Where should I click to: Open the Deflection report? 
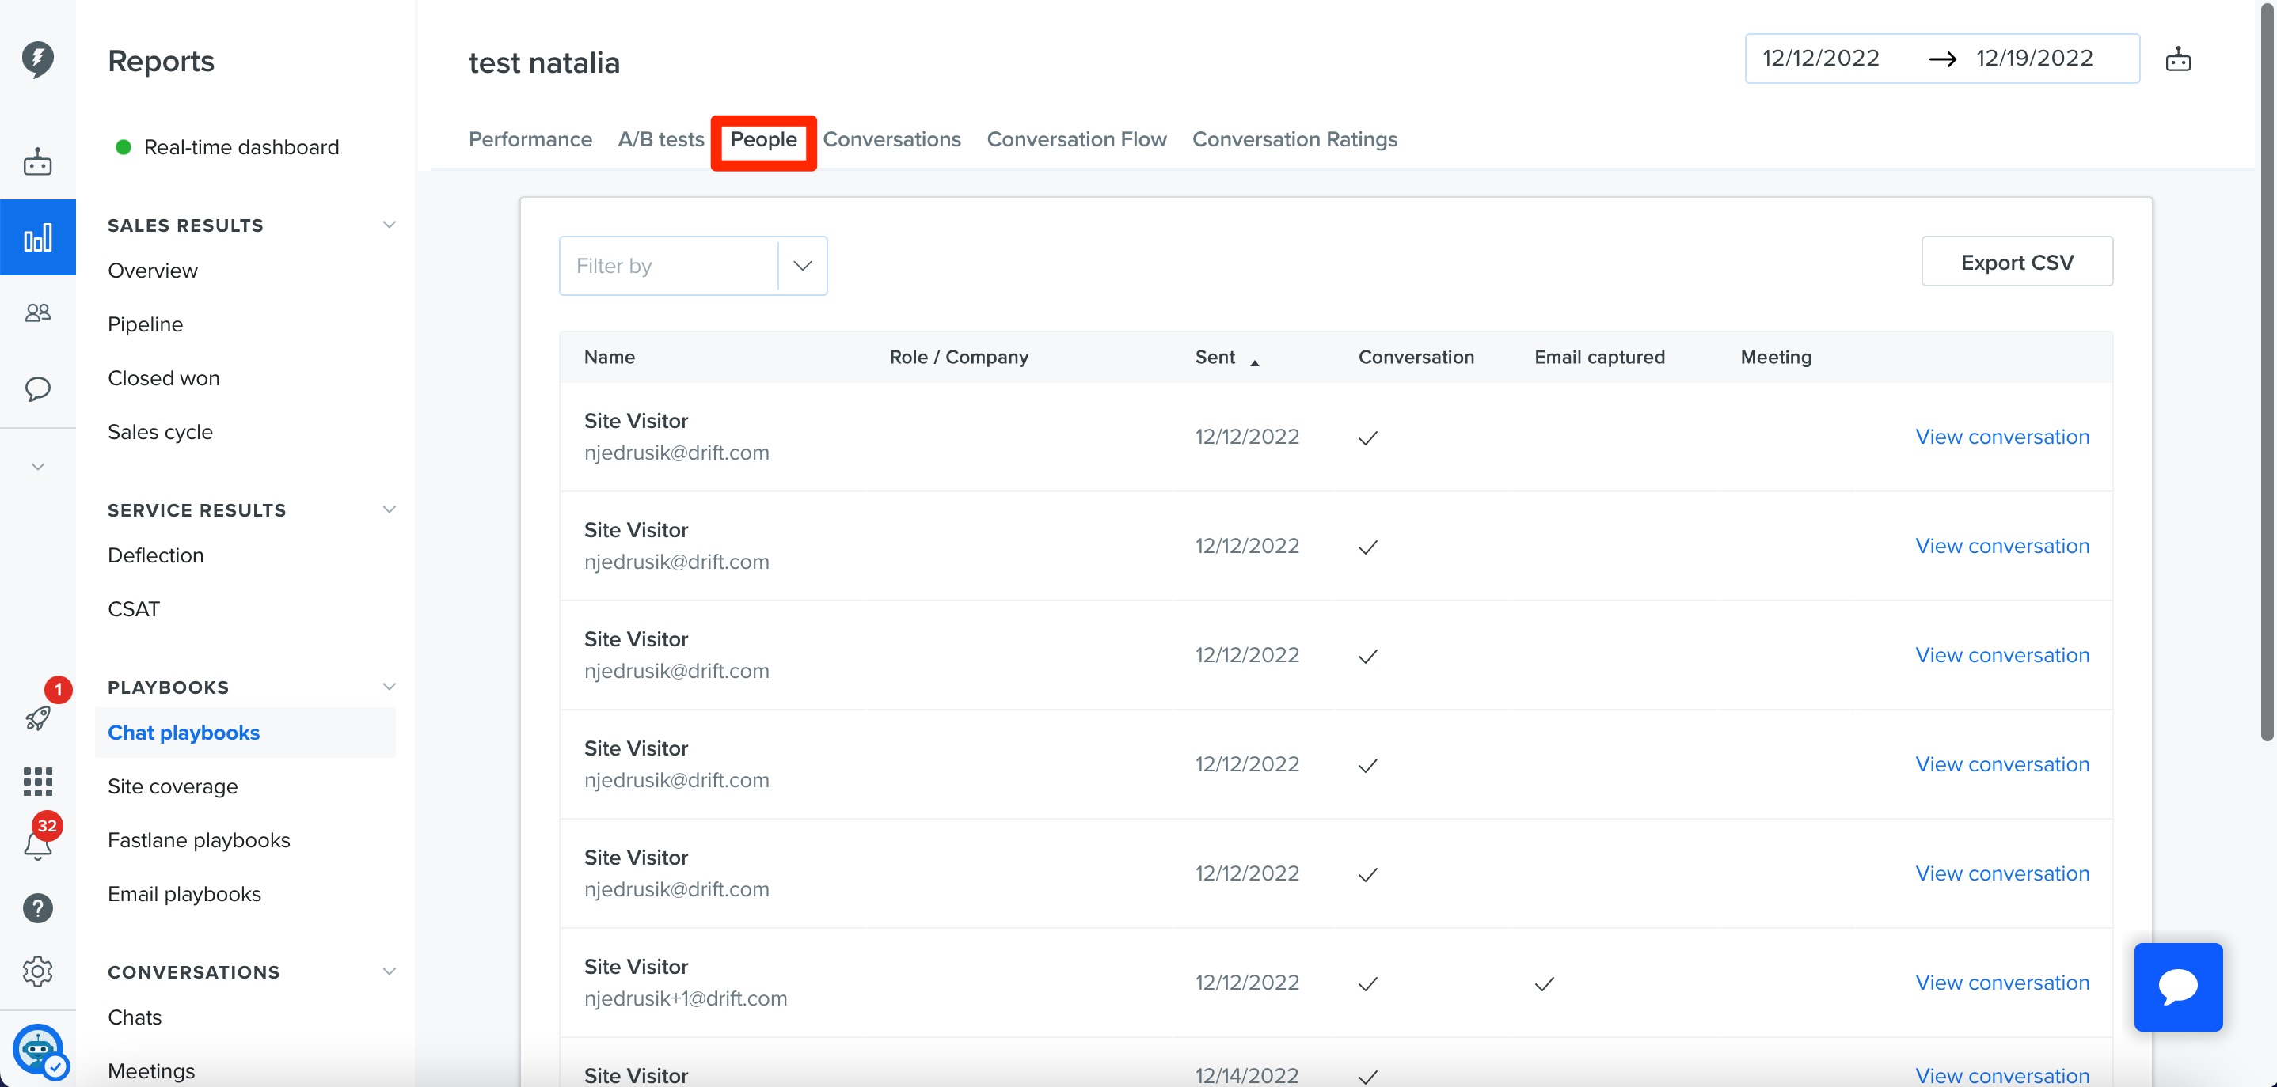click(155, 555)
